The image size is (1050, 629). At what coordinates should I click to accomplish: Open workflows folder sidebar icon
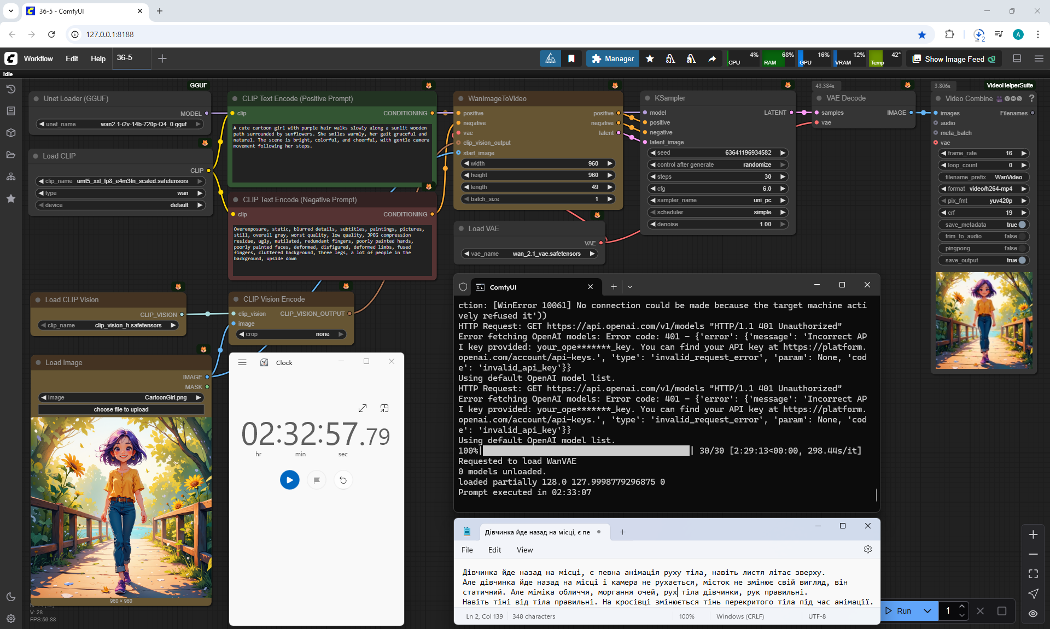tap(11, 155)
